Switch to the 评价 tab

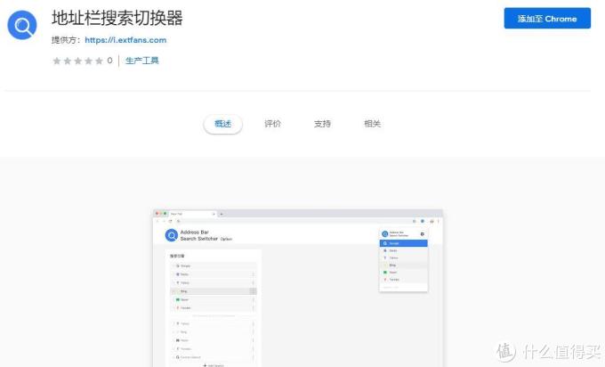pos(273,124)
